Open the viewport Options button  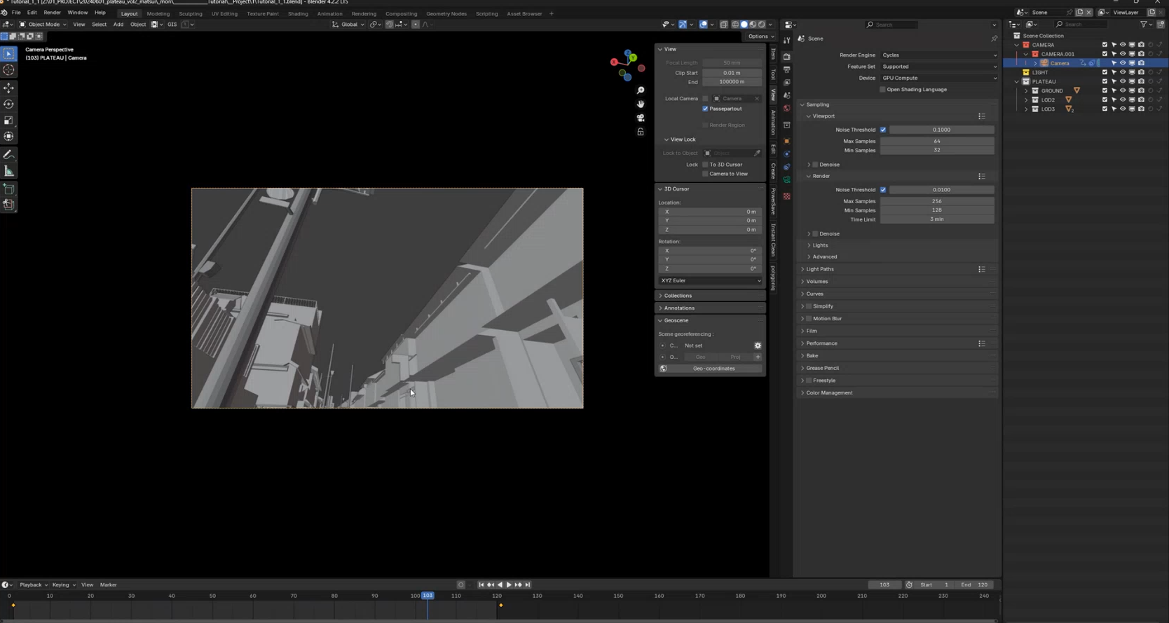pyautogui.click(x=760, y=36)
